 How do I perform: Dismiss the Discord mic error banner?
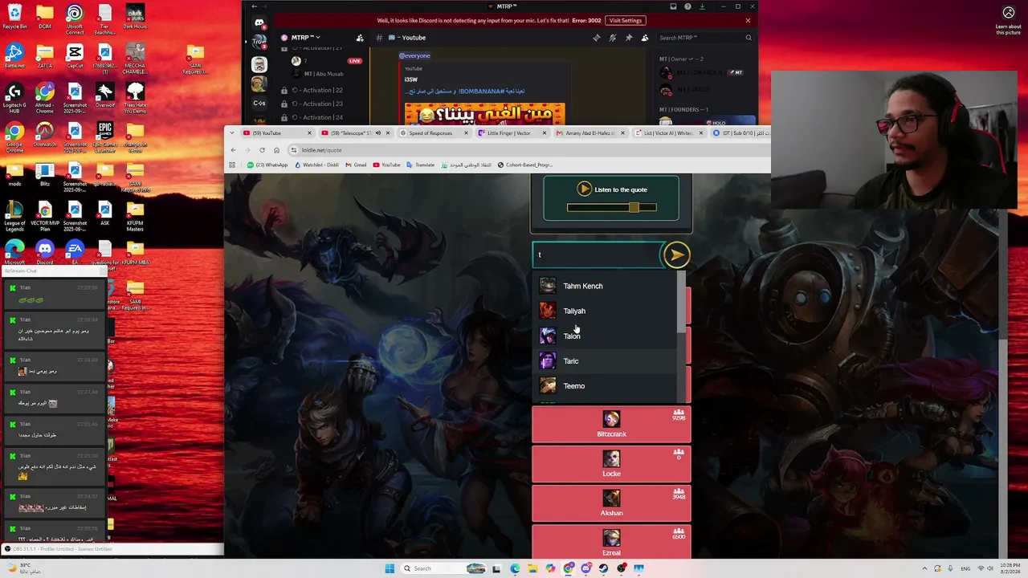[748, 21]
